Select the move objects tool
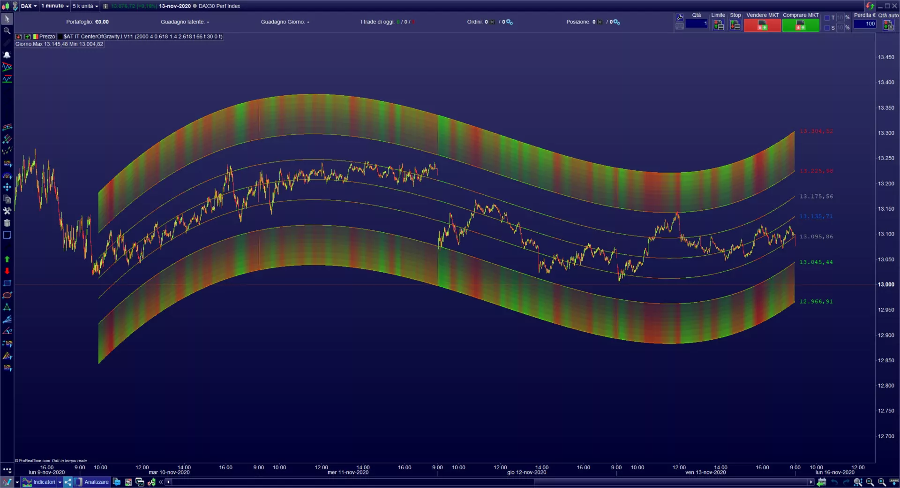The height and width of the screenshot is (488, 900). pyautogui.click(x=7, y=187)
